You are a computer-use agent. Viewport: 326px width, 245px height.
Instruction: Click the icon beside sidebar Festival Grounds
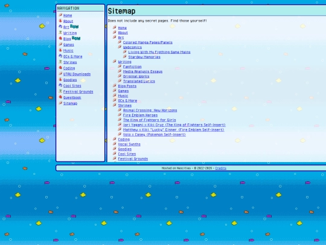pyautogui.click(x=60, y=91)
